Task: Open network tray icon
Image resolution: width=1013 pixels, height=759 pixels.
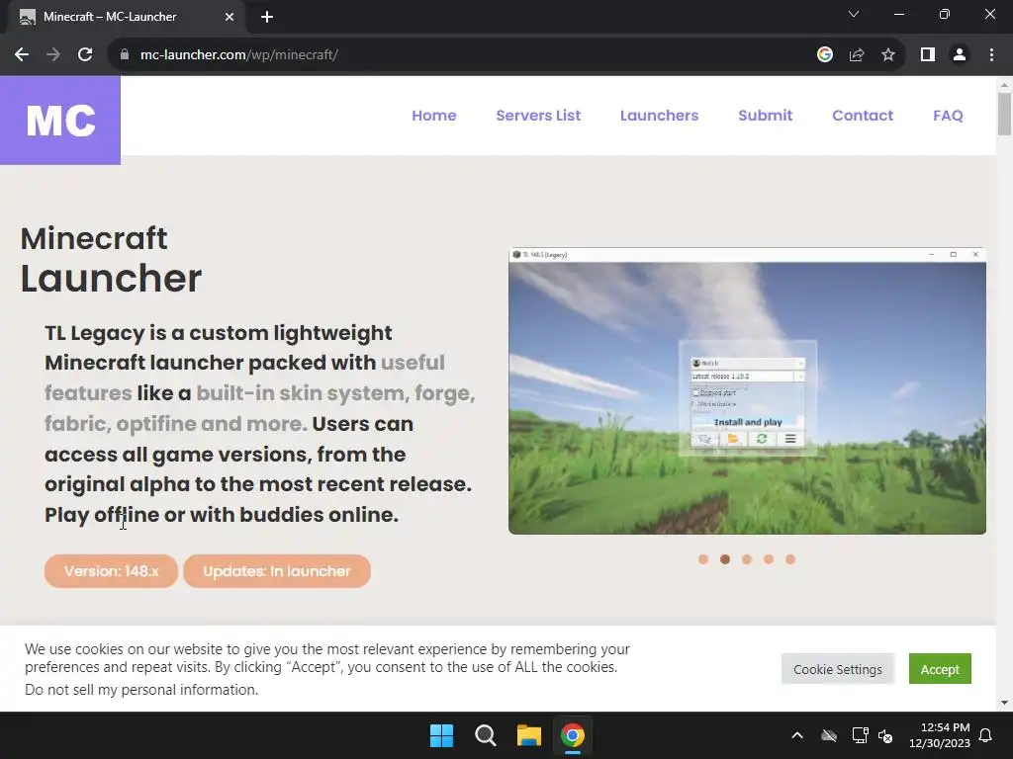Action: [x=860, y=735]
